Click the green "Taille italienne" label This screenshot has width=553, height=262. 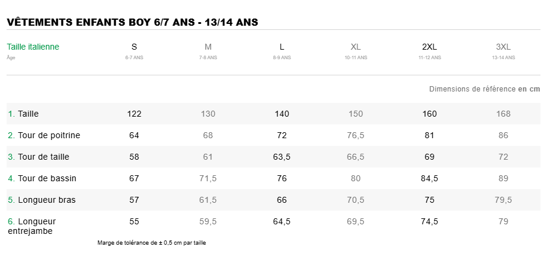(33, 47)
